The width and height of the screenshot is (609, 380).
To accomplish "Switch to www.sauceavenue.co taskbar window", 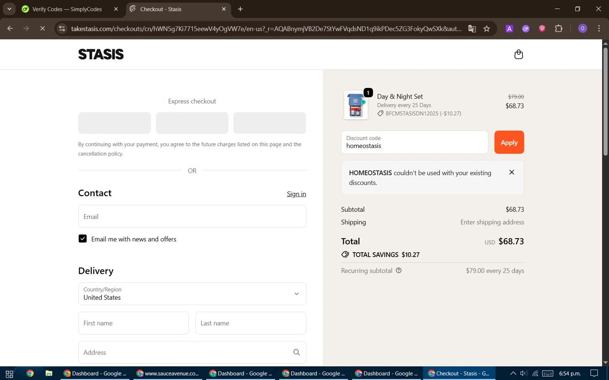I will [x=168, y=374].
